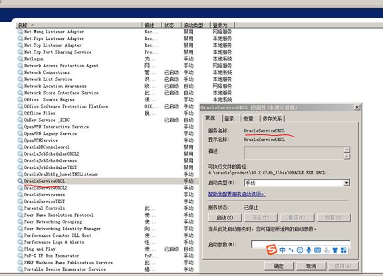This screenshot has width=383, height=276.
Task: Switch to the 登录 tab
Action: click(229, 118)
